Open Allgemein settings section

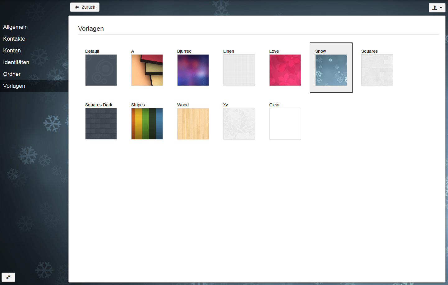click(15, 27)
